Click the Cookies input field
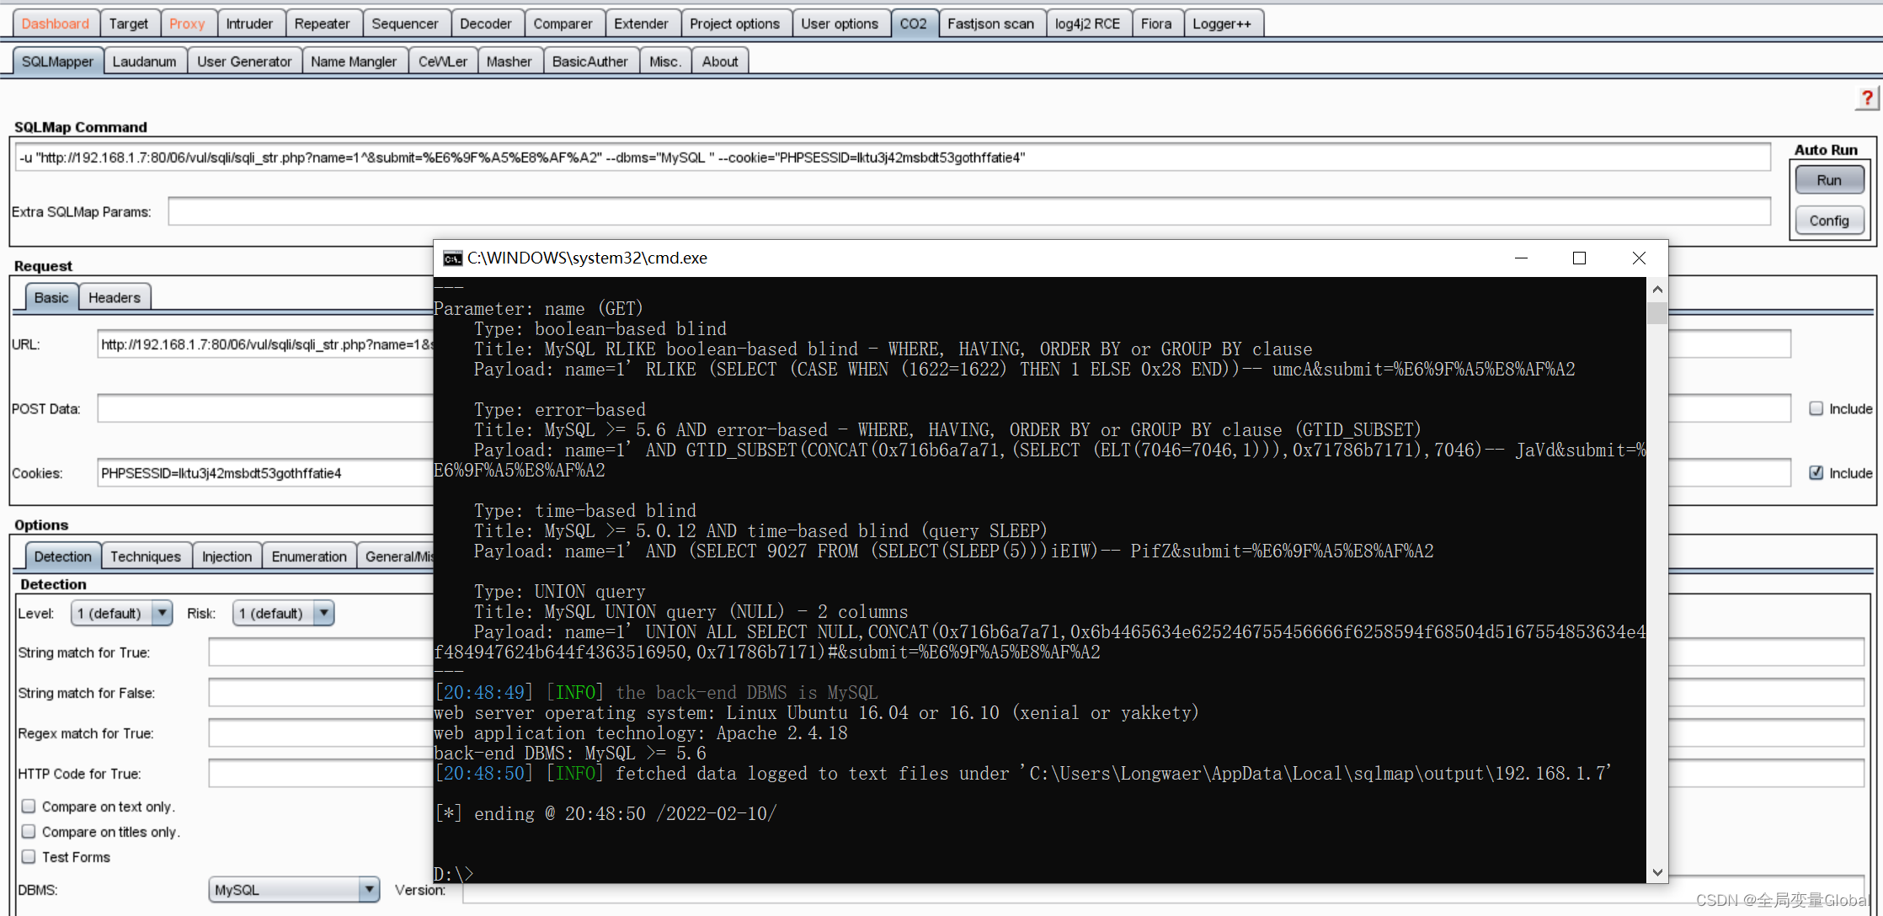 [265, 472]
